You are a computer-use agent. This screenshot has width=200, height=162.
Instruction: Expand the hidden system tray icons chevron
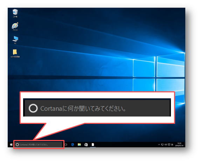point(159,145)
